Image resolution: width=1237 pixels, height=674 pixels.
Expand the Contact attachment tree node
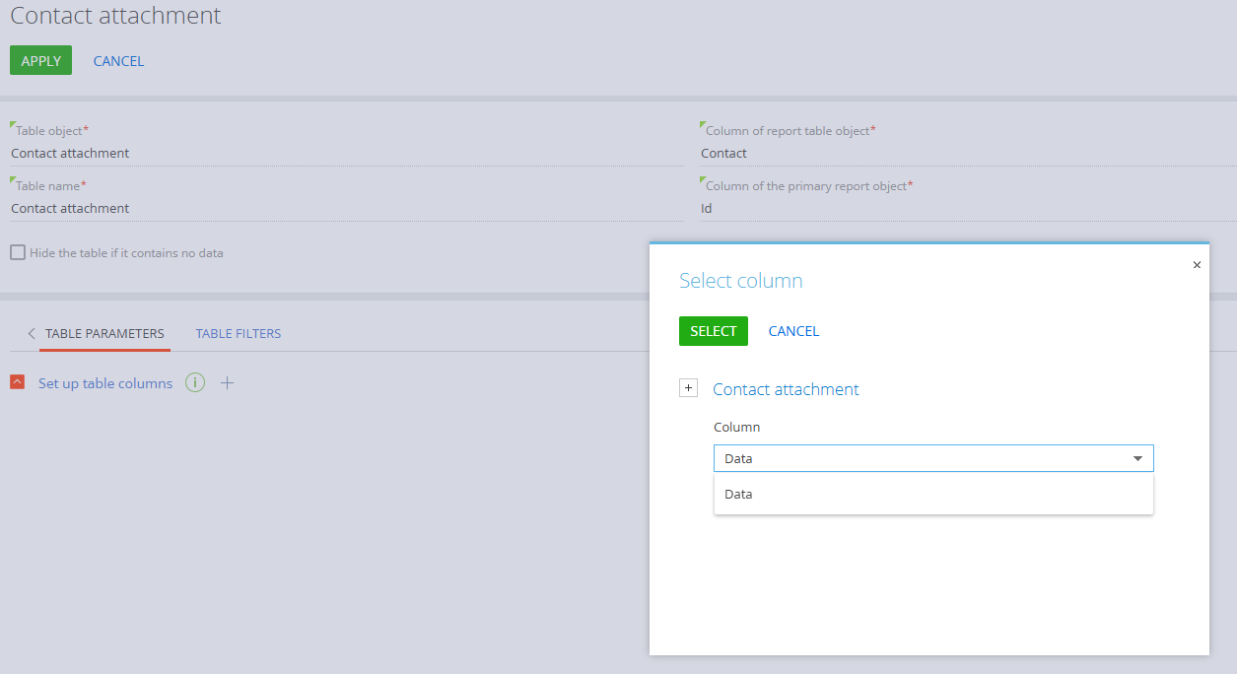688,387
